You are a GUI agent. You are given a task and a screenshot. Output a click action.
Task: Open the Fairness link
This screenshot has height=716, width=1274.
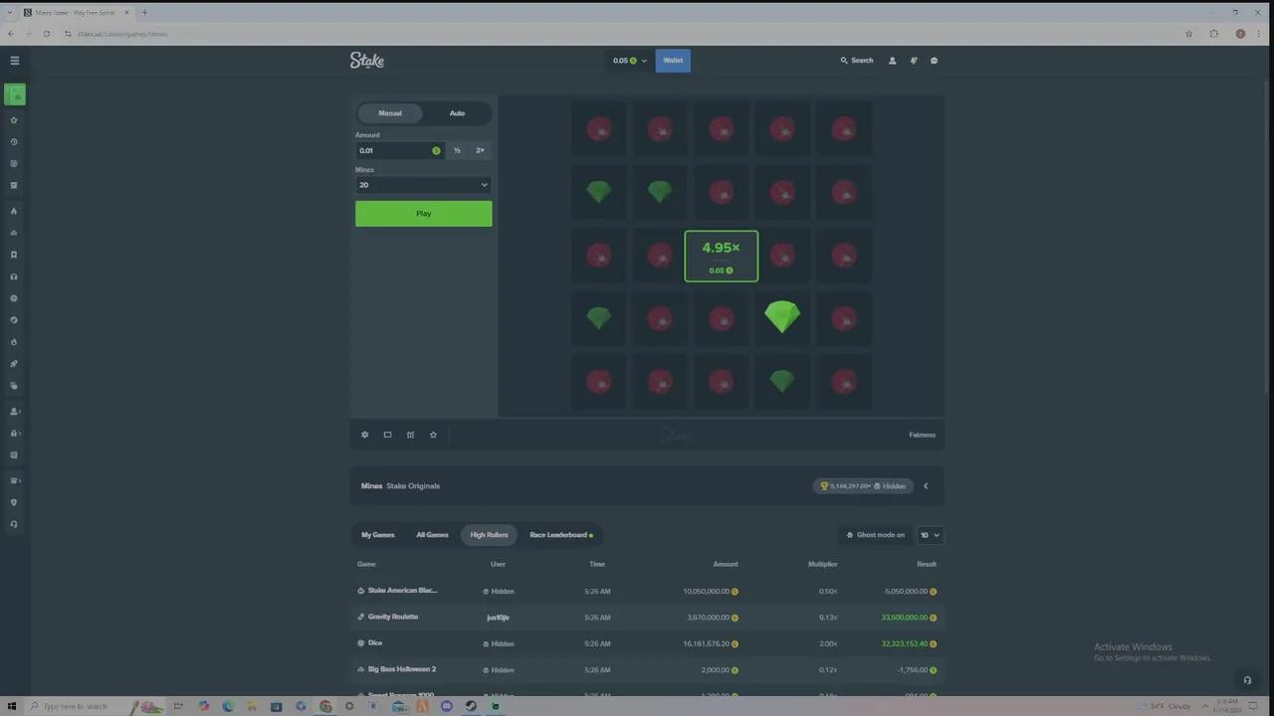(x=922, y=435)
